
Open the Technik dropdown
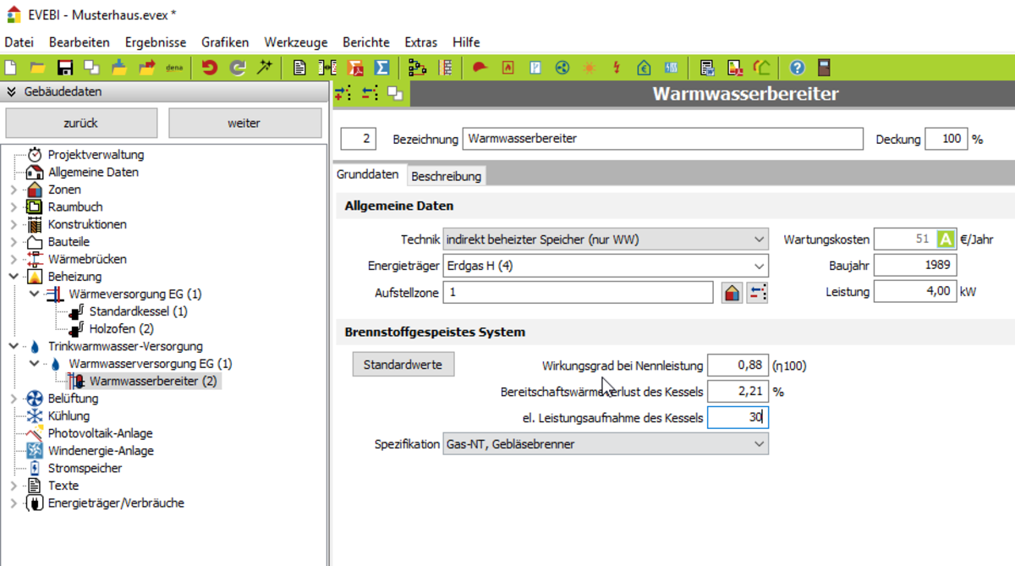coord(606,239)
